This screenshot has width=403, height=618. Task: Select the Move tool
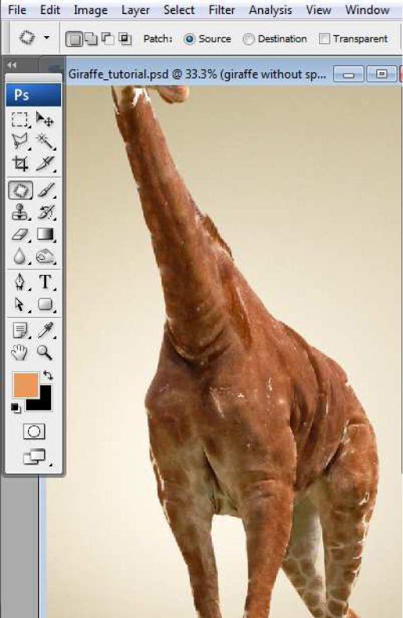pos(45,119)
